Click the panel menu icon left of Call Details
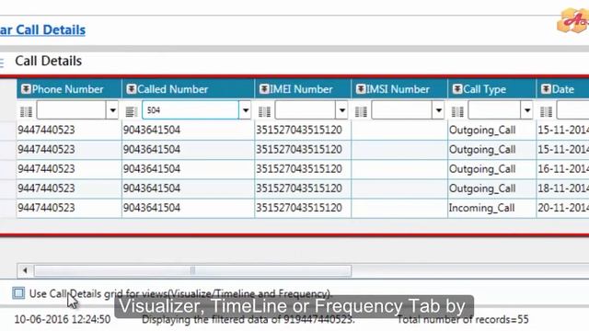 click(x=2, y=63)
